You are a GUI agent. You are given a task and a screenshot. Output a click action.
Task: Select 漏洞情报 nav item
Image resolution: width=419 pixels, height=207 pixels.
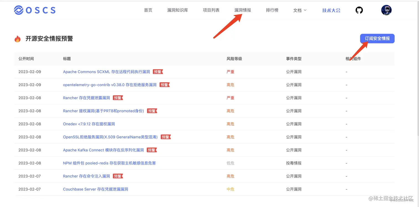(243, 10)
